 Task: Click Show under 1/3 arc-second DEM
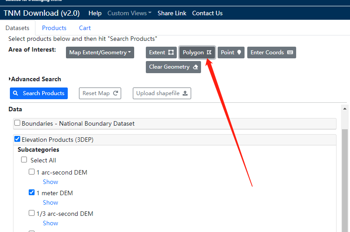(50, 223)
